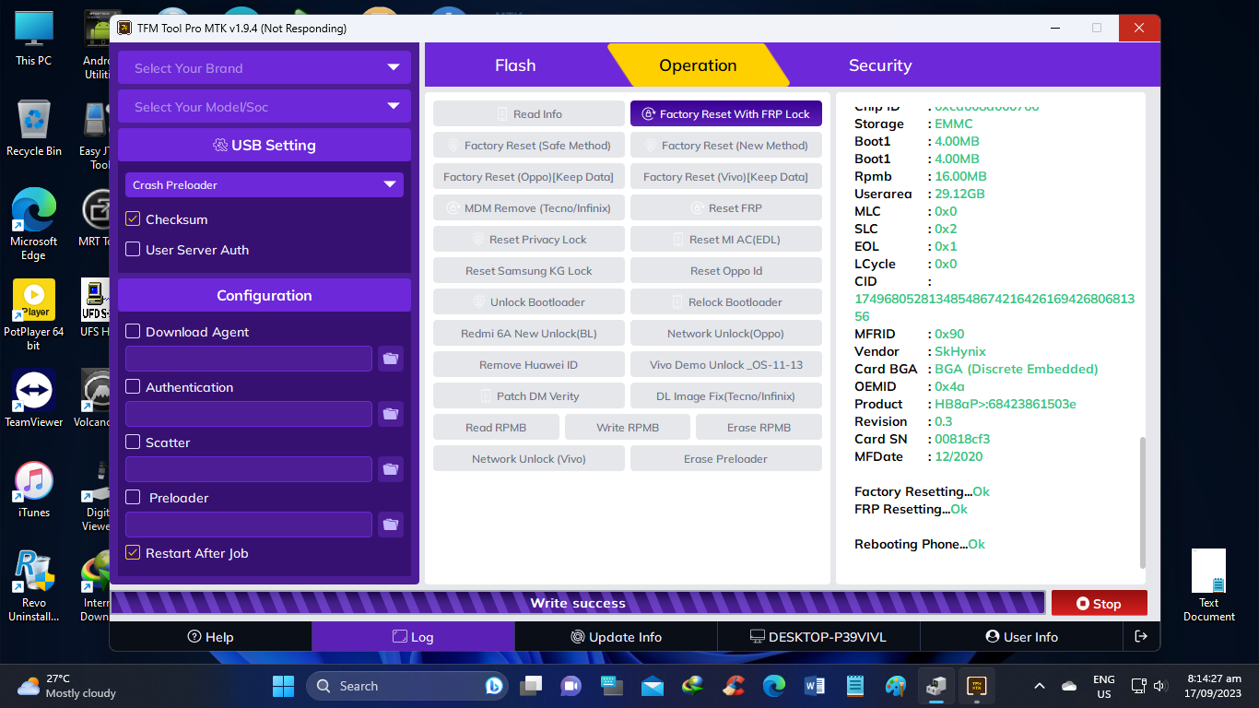Screen dimensions: 1259x708
Task: Click the clock and date in taskbar
Action: pos(1215,686)
